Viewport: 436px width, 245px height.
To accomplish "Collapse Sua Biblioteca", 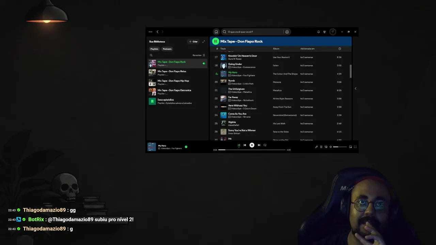I will pyautogui.click(x=157, y=42).
